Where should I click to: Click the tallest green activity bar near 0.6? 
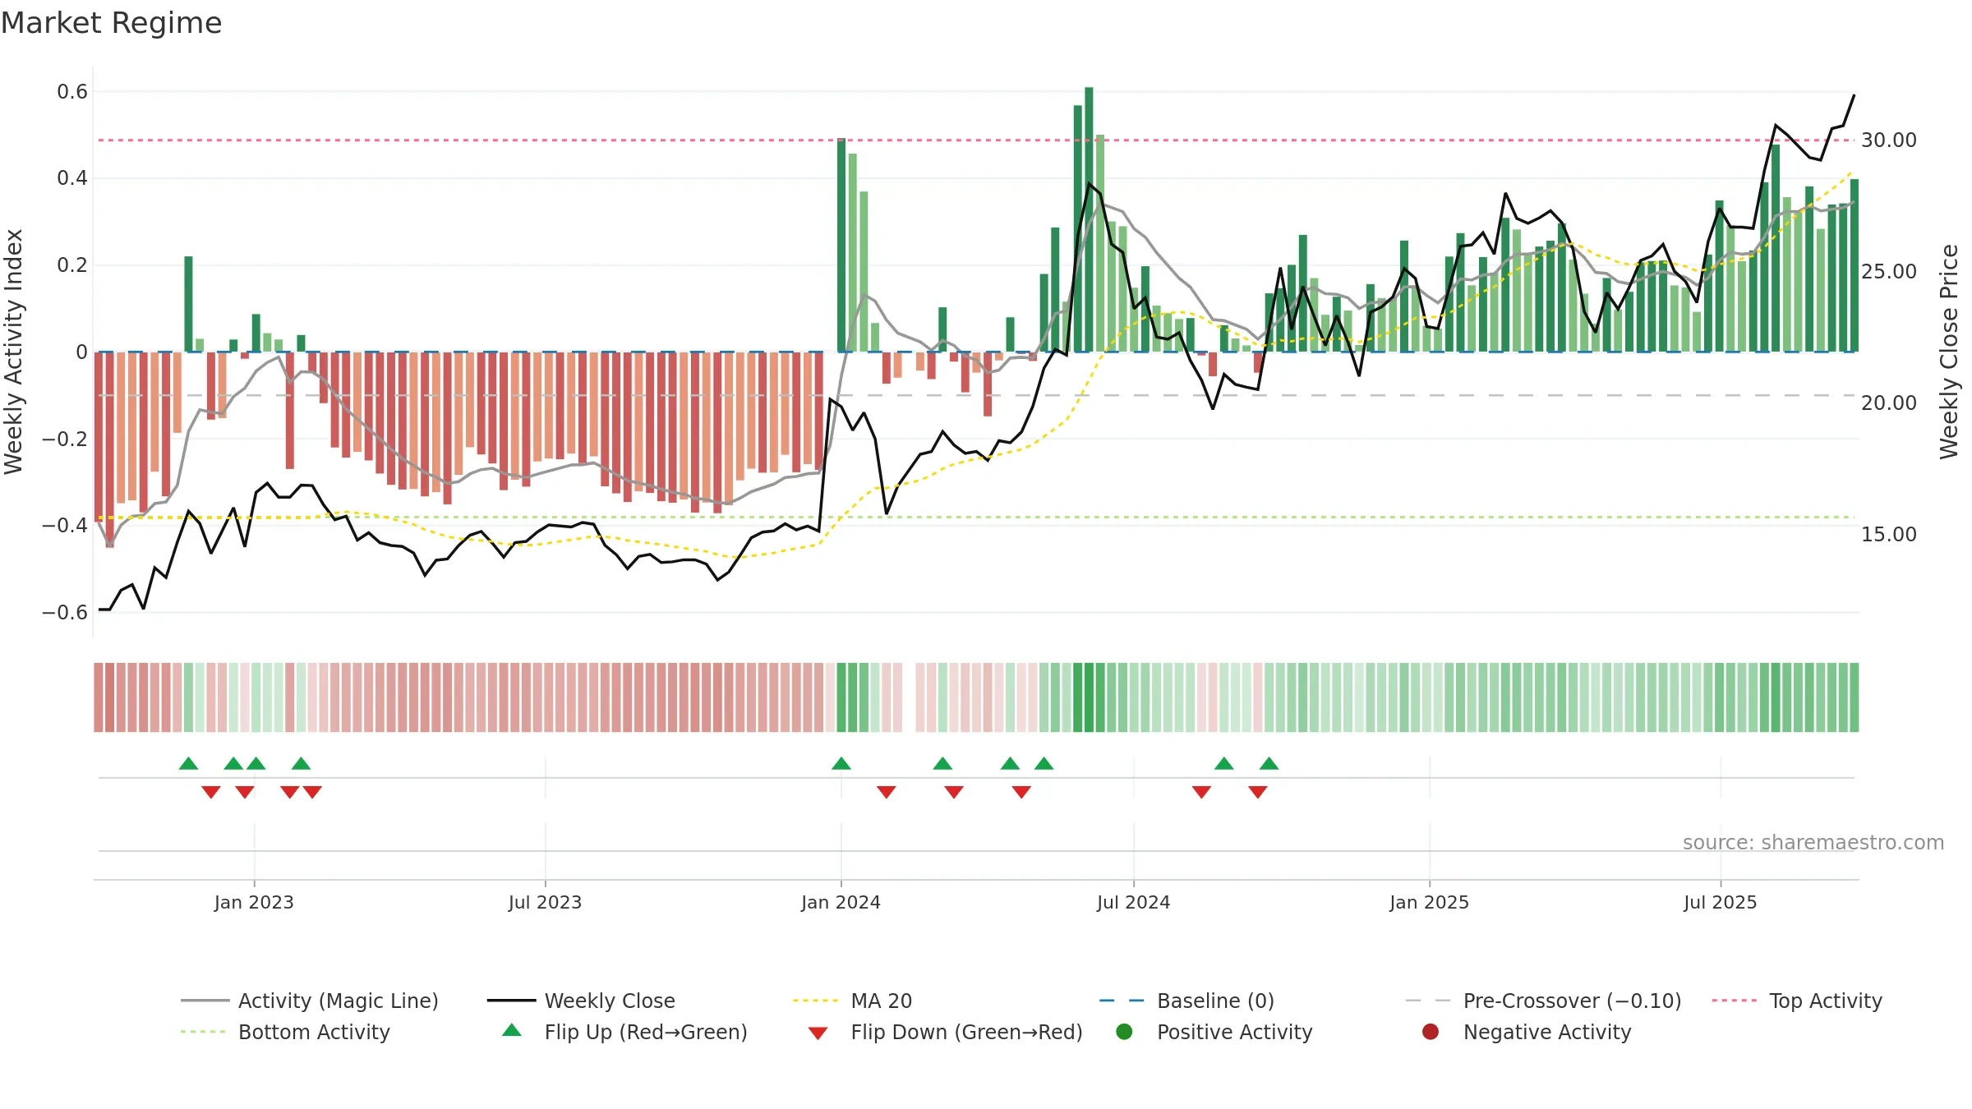1089,219
